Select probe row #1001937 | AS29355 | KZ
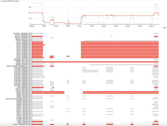Viewport: 167px width, 126px height. pos(22,83)
